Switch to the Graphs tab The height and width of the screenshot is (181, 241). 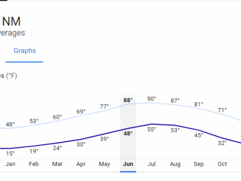pyautogui.click(x=25, y=51)
